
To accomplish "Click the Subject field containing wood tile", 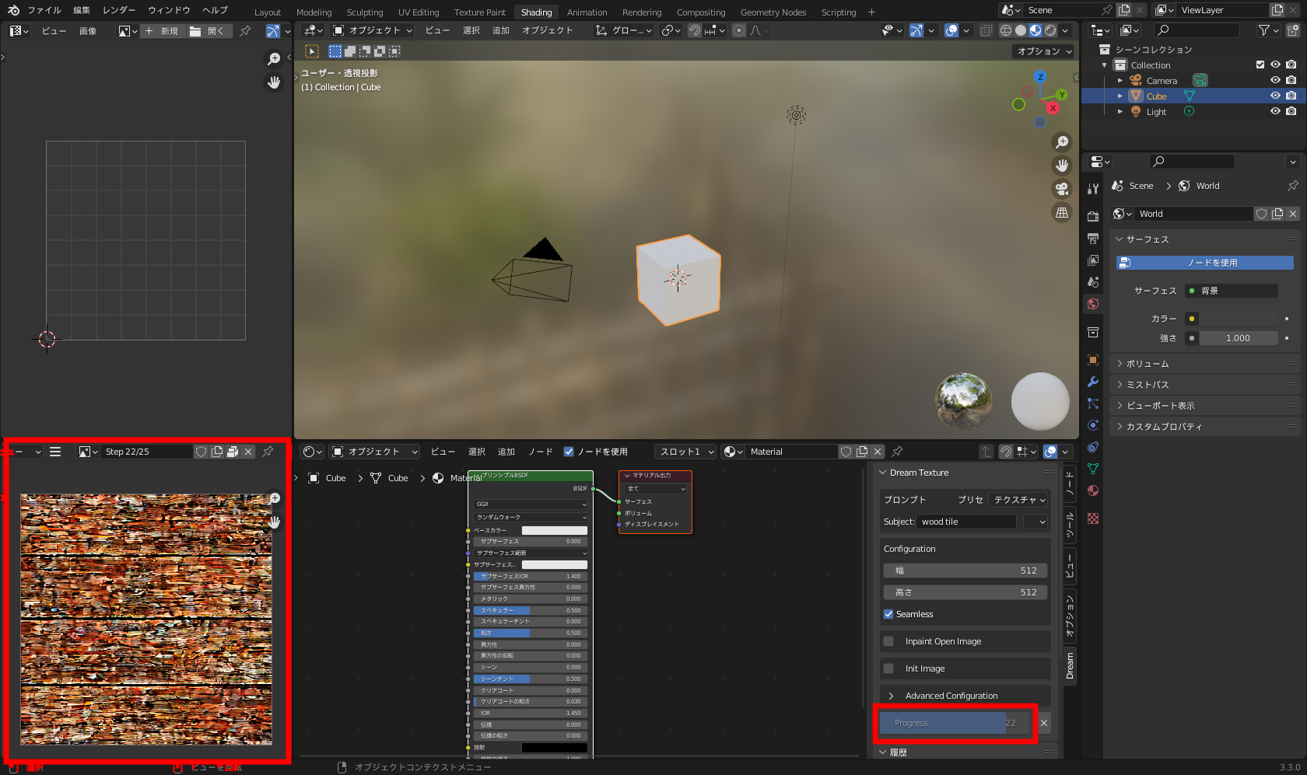I will tap(966, 522).
